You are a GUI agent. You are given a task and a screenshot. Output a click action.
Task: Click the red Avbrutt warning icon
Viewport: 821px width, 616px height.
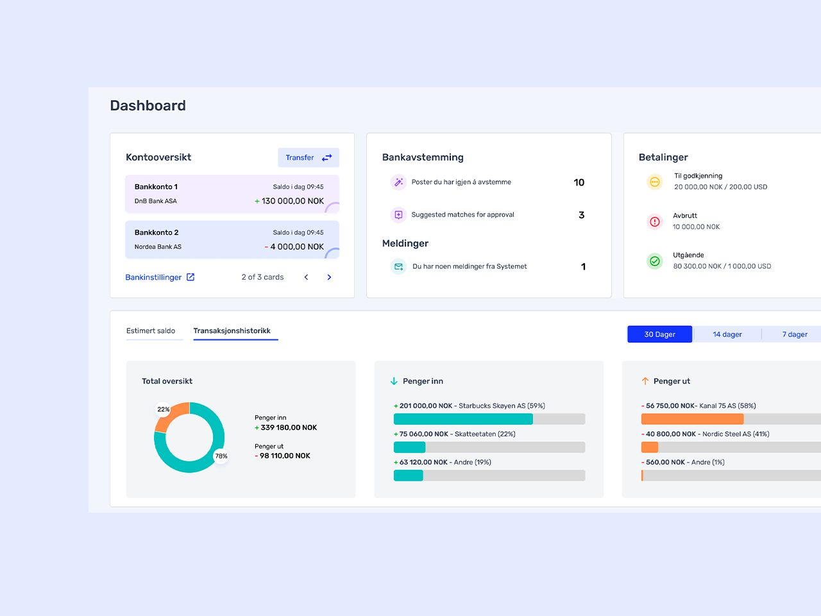click(x=654, y=222)
